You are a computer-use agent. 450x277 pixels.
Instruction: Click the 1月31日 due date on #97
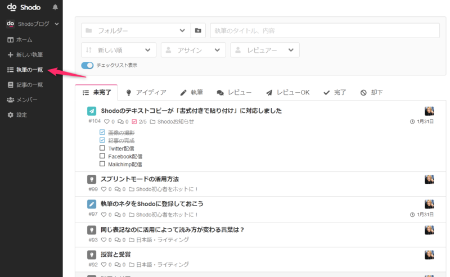pyautogui.click(x=421, y=215)
